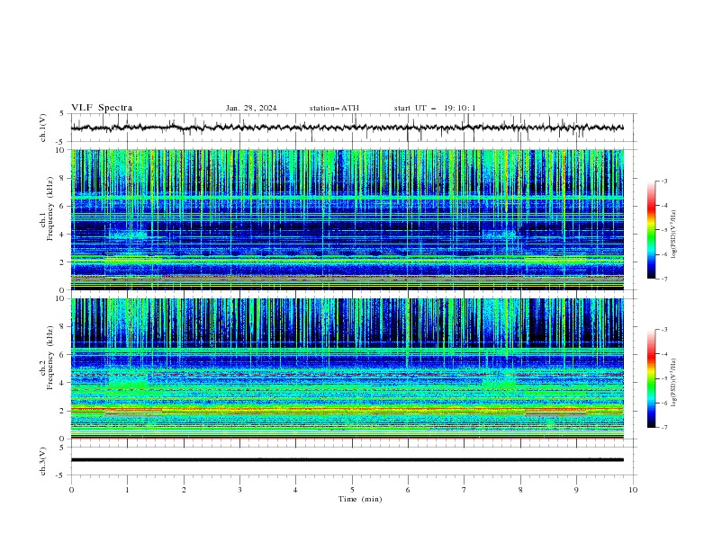Click the ch.1 voltage waveform trace
This screenshot has height=550, width=713.
click(x=347, y=128)
